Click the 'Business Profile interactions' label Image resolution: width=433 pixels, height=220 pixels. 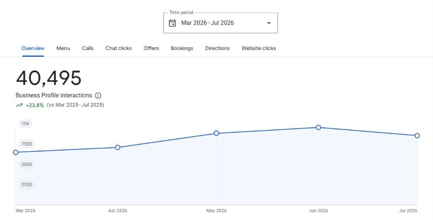[x=54, y=95]
